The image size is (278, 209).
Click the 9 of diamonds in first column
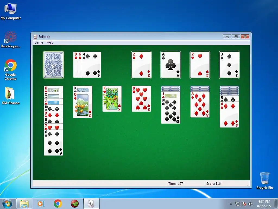click(53, 114)
